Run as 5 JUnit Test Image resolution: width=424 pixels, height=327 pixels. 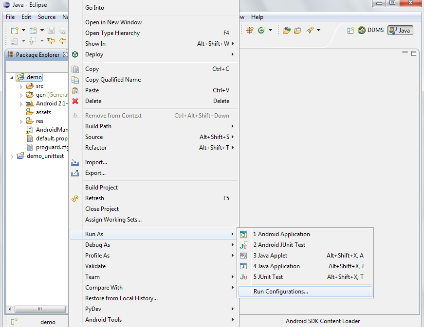[305, 277]
